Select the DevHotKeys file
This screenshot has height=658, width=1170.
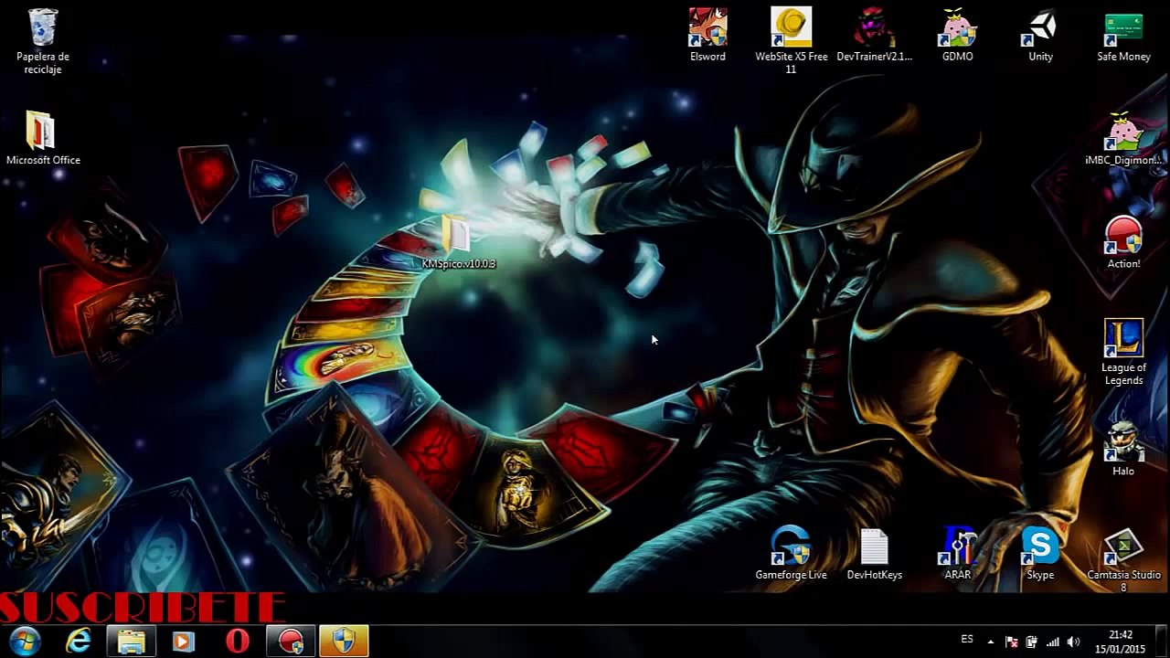tap(874, 554)
